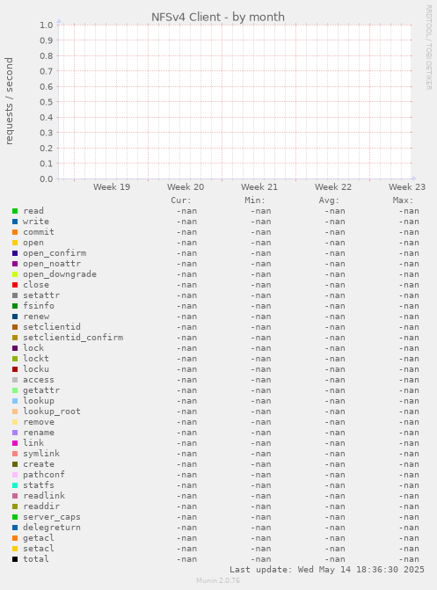Select the Cur: column header
This screenshot has width=437, height=590.
181,200
